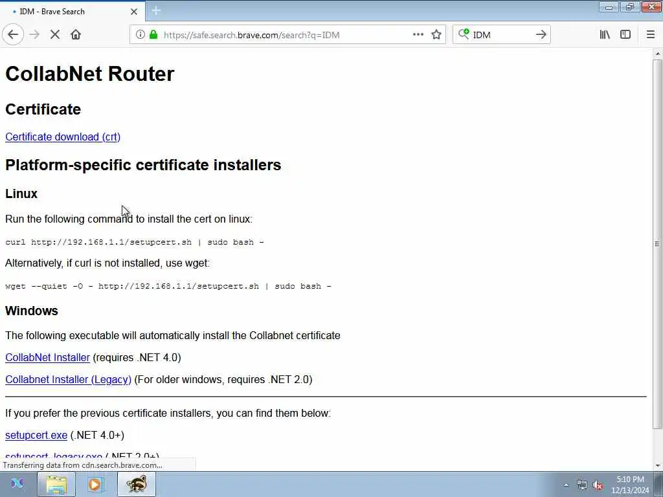This screenshot has height=497, width=663.
Task: Go back to the previous page
Action: 13,35
